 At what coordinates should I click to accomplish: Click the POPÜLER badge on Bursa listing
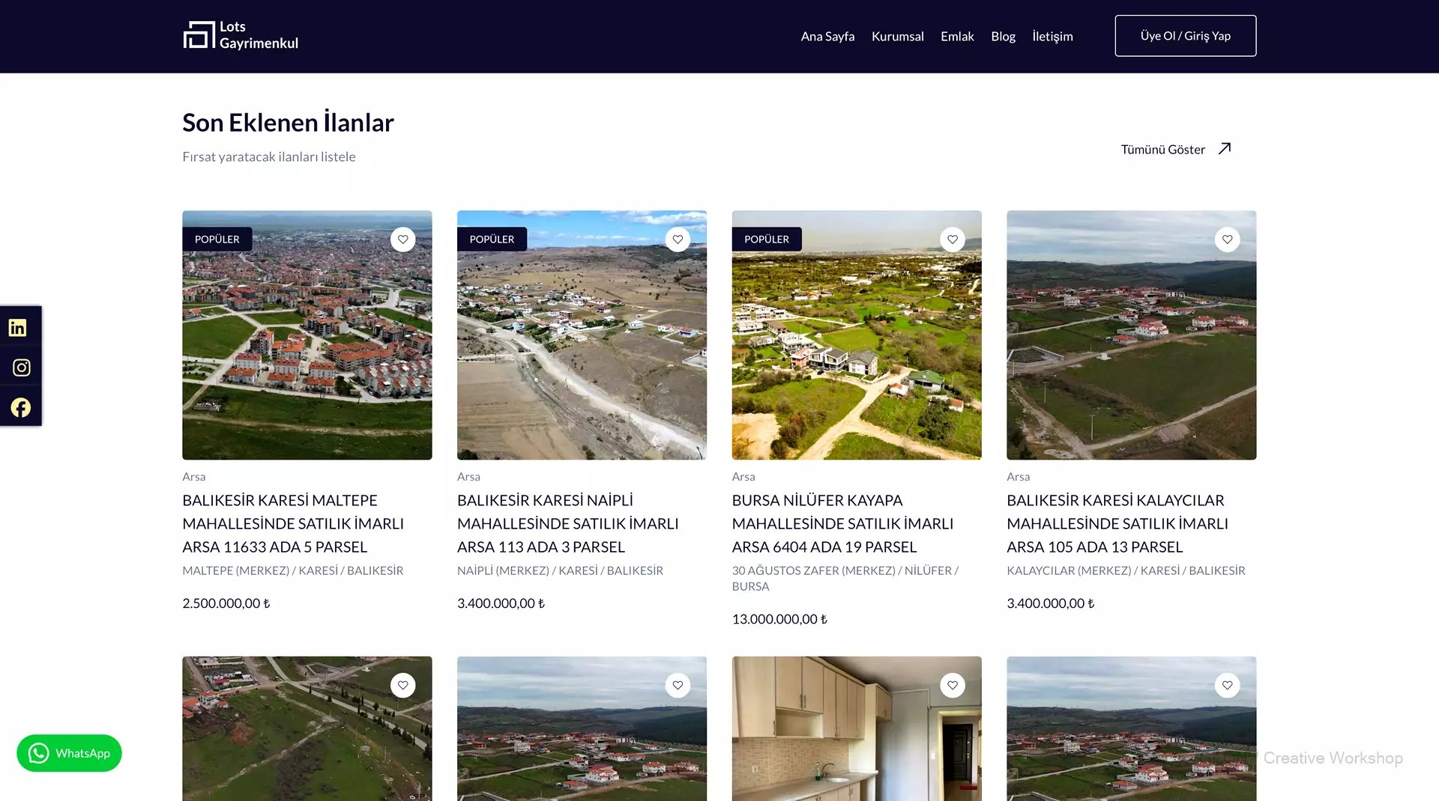tap(767, 239)
